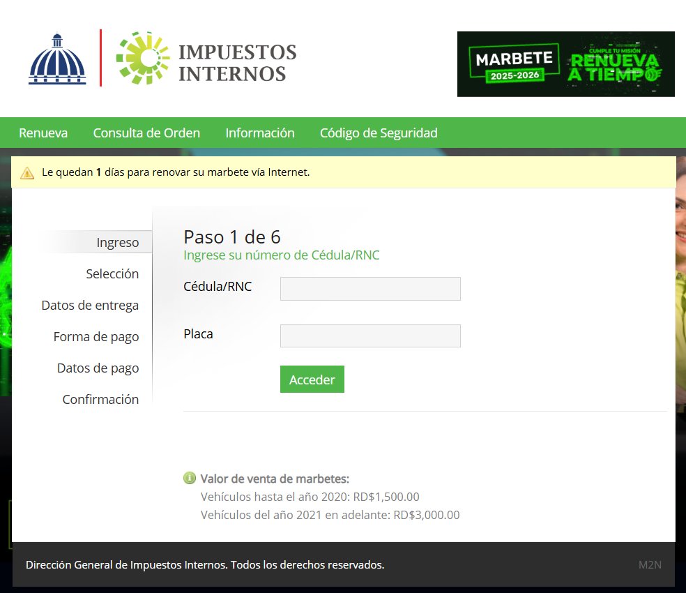This screenshot has height=593, width=686.
Task: Click the Placa field label
Action: tap(198, 334)
